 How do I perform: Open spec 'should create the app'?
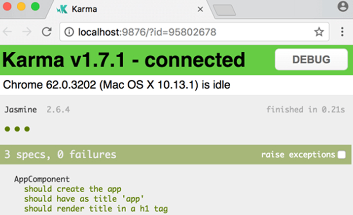tap(72, 189)
